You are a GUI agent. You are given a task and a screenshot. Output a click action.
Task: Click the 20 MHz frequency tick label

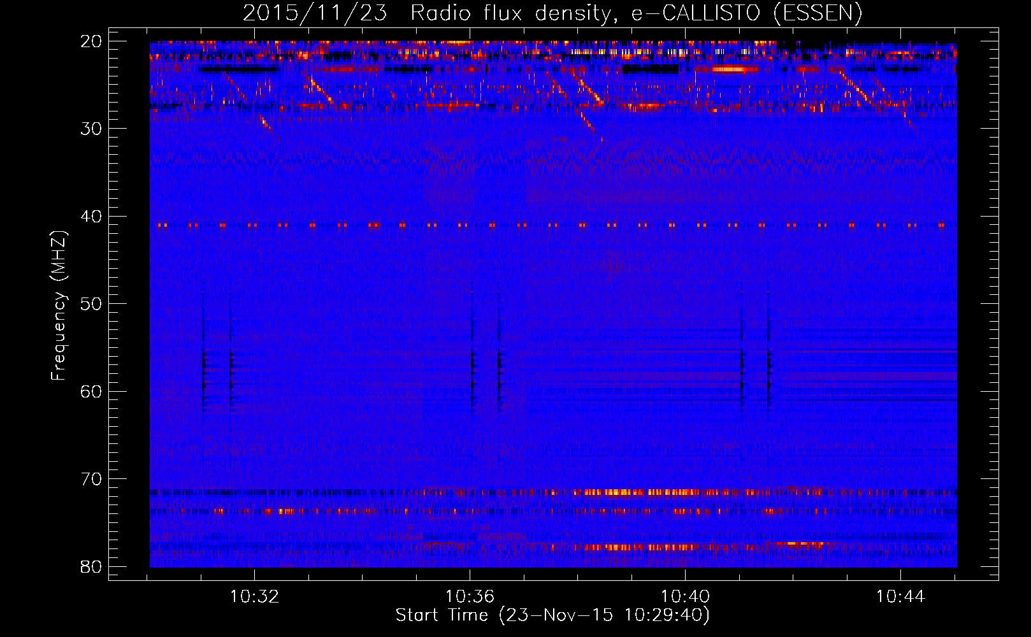click(x=92, y=41)
